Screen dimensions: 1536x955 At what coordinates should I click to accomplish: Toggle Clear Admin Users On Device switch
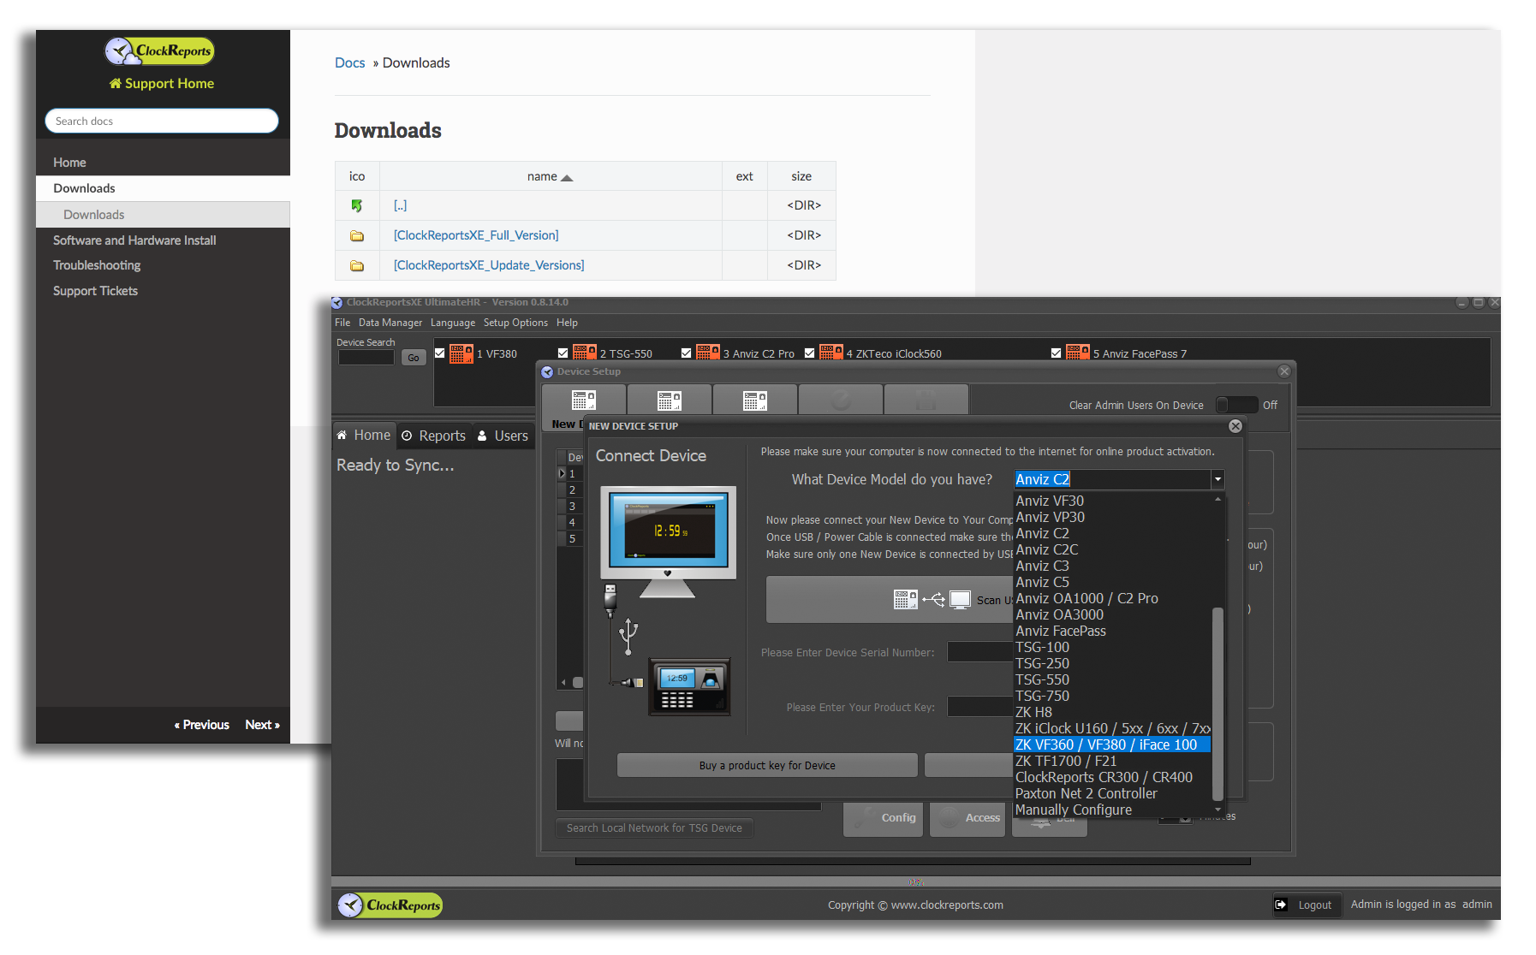click(1236, 405)
